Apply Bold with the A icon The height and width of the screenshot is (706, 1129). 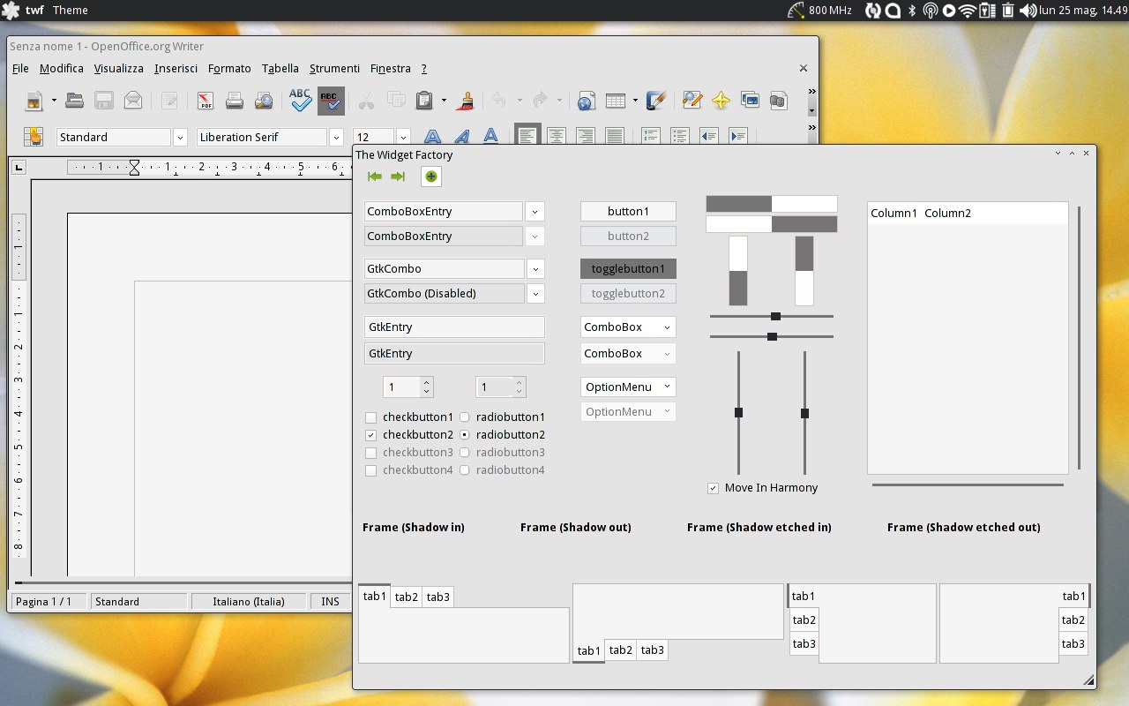click(x=432, y=137)
